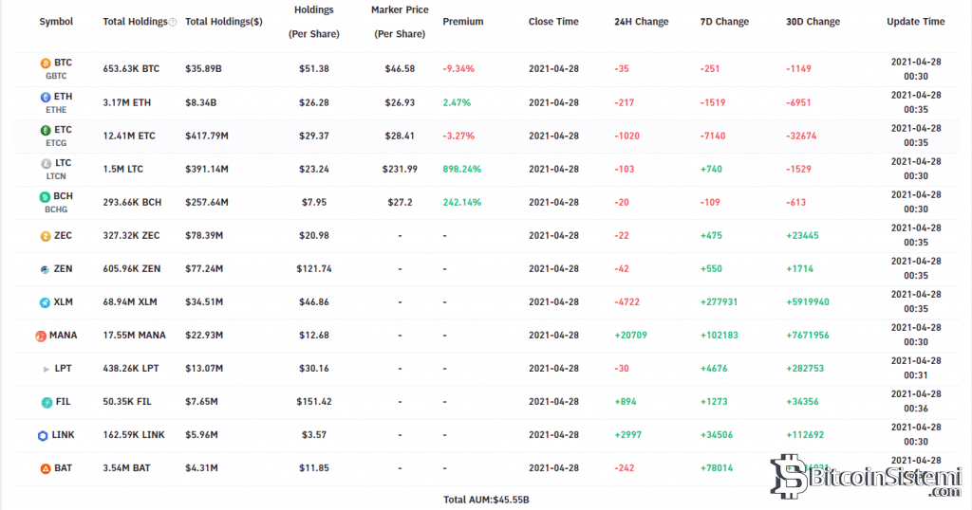Click the ETH coin icon
The height and width of the screenshot is (510, 972).
[45, 97]
